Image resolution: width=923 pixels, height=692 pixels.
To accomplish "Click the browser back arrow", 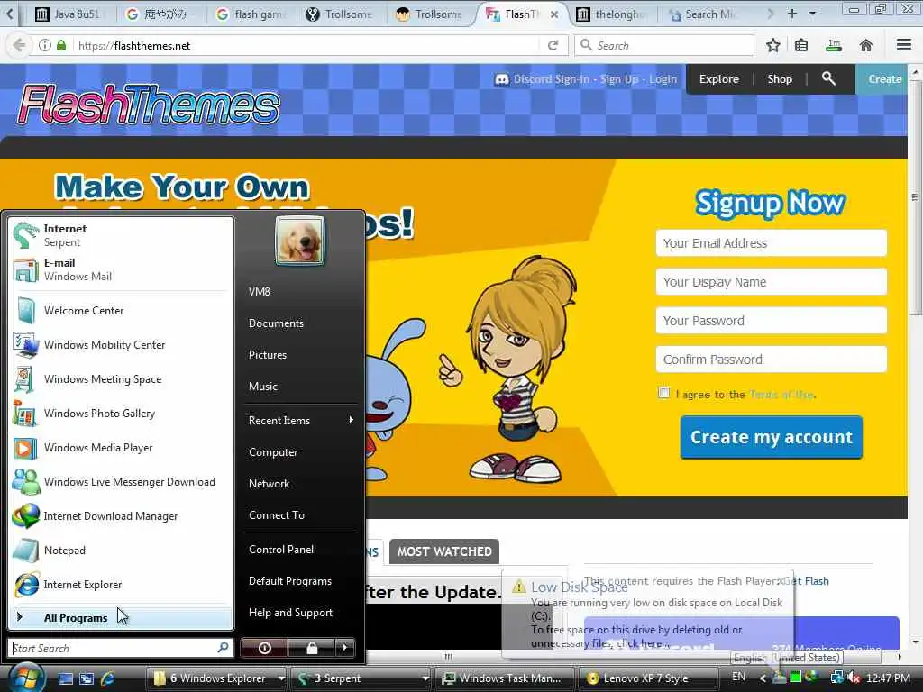I will click(x=19, y=45).
